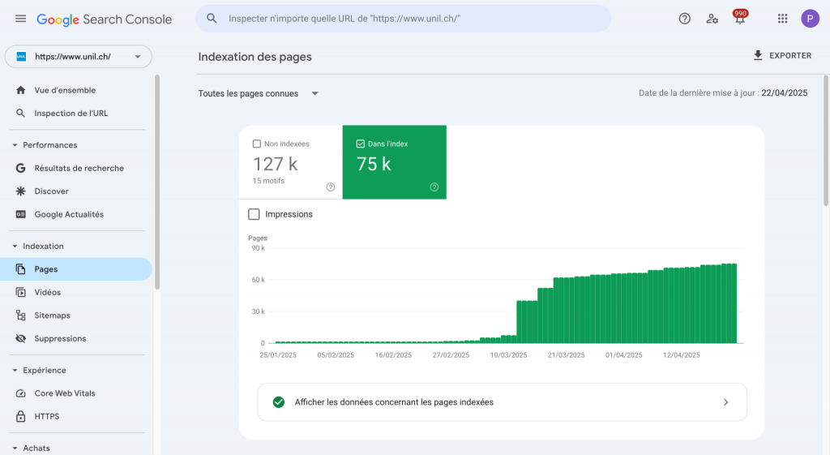Open the hamburger main menu
Screen dimensions: 830x455
pyautogui.click(x=20, y=19)
